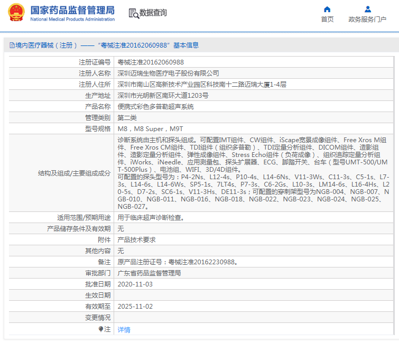Screen dimensions: 399x342
Task: Click the 产品名称 row label
Action: 98,107
